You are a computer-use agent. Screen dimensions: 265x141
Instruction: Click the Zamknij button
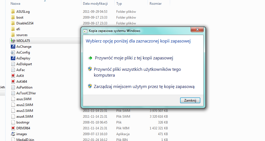(190, 100)
